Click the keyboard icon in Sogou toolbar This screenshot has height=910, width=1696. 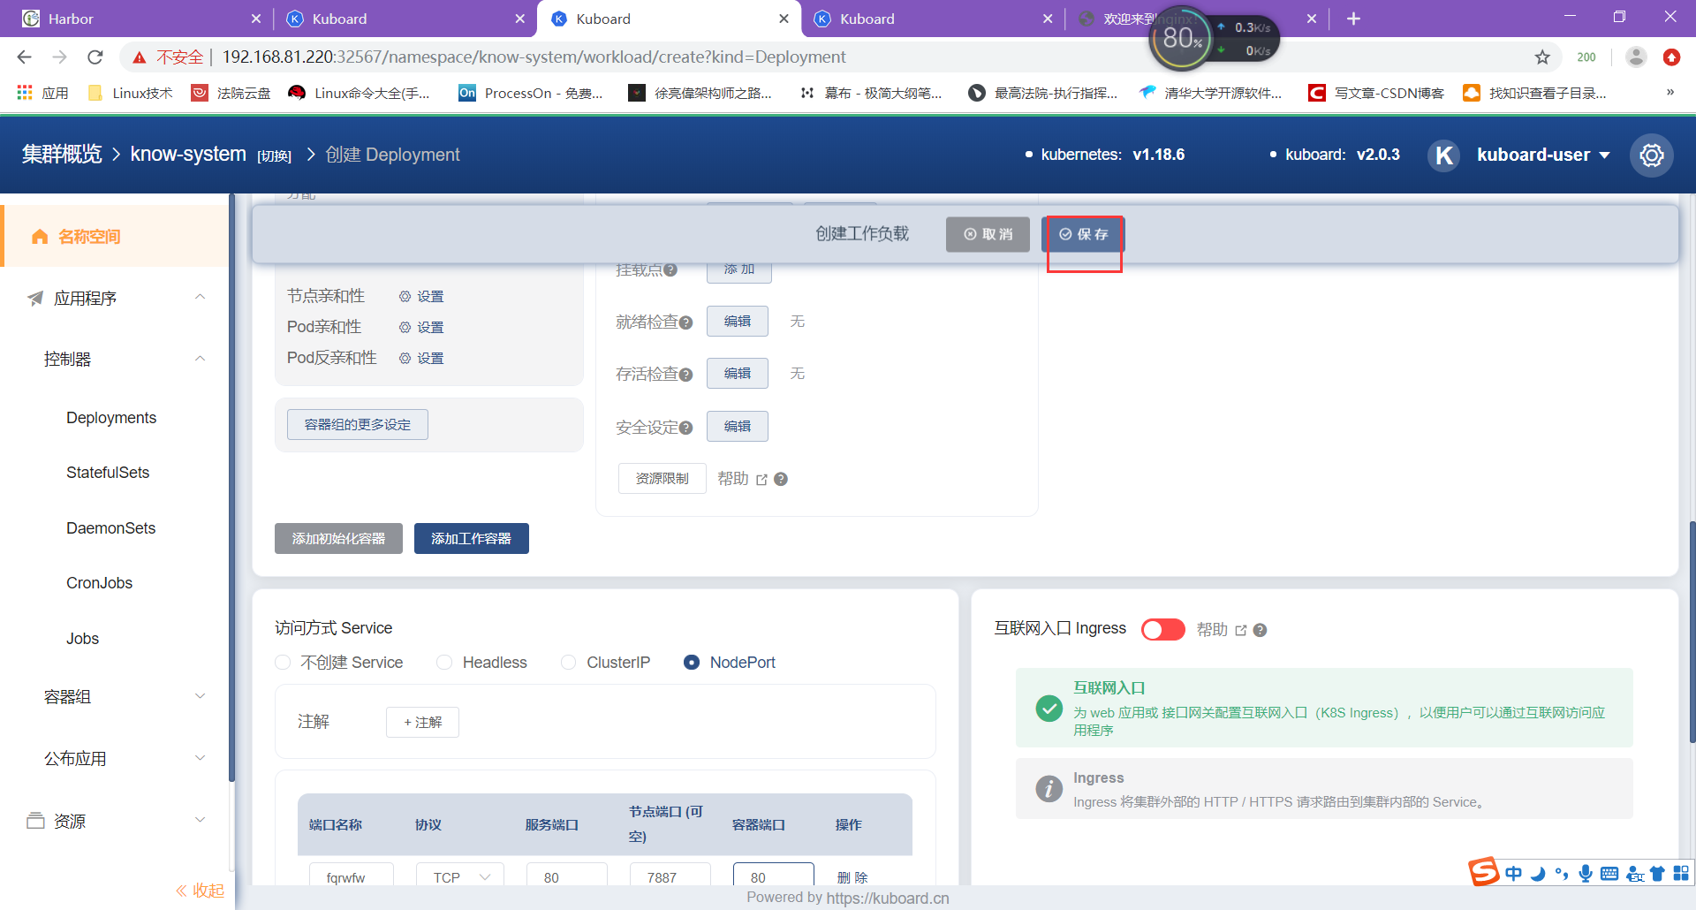pyautogui.click(x=1609, y=874)
